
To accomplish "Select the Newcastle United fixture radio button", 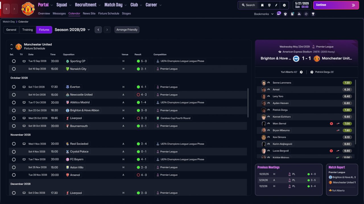I will pyautogui.click(x=14, y=95).
